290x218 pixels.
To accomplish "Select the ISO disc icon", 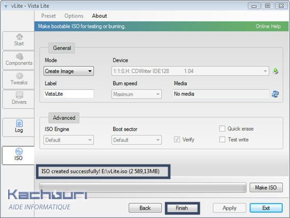I will [19, 151].
